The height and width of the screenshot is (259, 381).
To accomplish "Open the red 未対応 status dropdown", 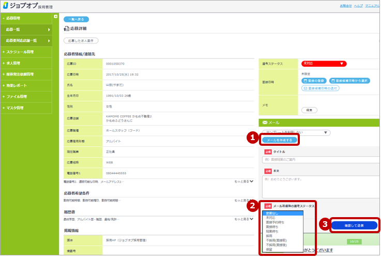I will pyautogui.click(x=324, y=64).
